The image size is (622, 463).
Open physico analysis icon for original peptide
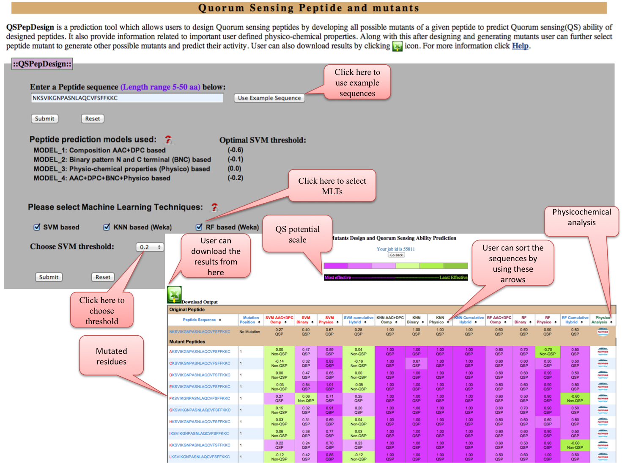(x=603, y=332)
